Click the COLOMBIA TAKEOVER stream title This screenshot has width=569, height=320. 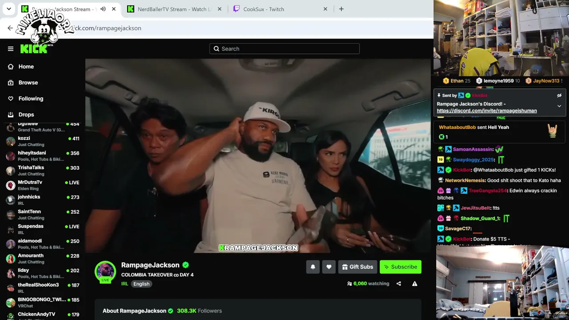157,275
